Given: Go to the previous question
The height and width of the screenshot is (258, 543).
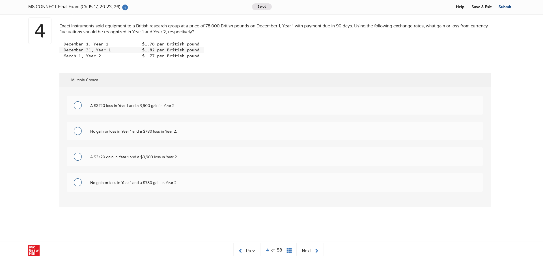Looking at the screenshot, I should tap(250, 251).
